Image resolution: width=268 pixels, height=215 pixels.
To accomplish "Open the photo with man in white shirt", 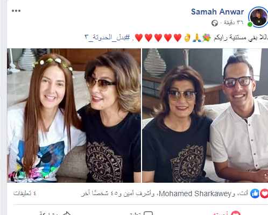I will tap(205, 116).
